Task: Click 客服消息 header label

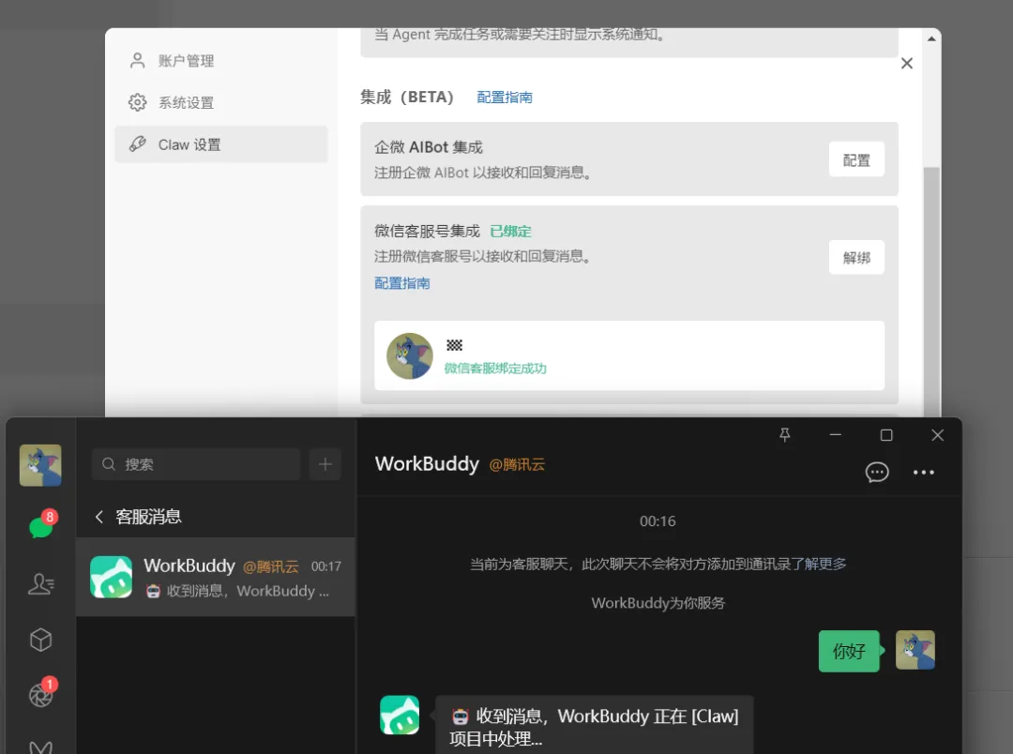Action: (148, 516)
